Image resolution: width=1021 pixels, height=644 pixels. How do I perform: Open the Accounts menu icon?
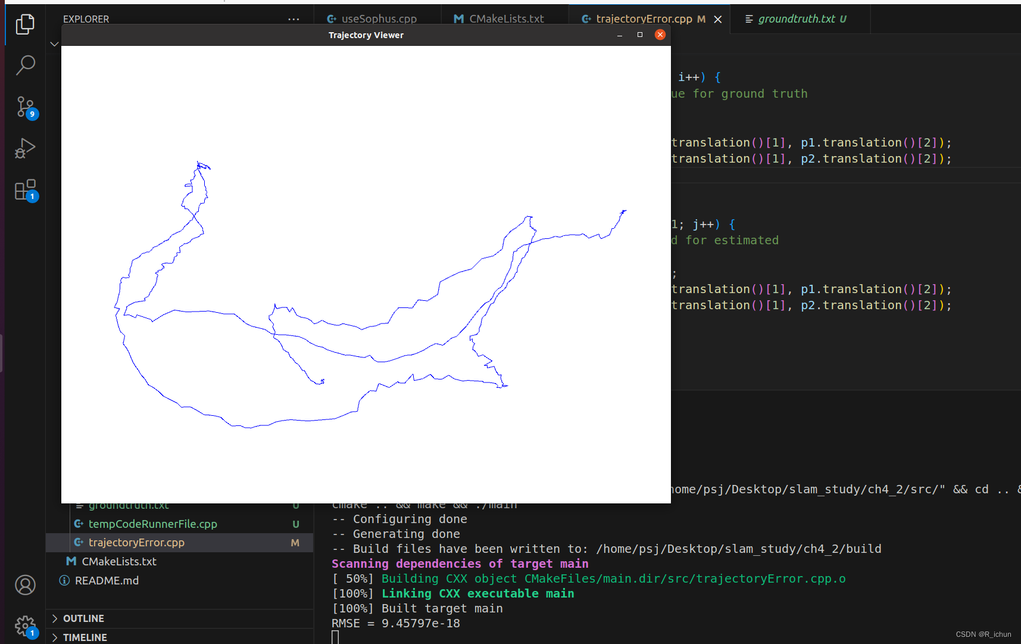tap(25, 585)
